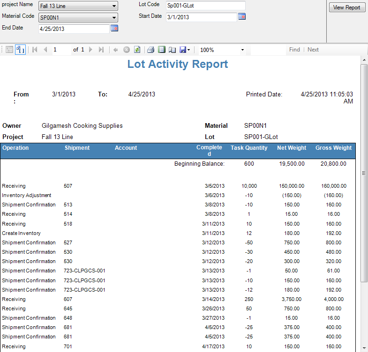Image resolution: width=368 pixels, height=352 pixels.
Task: Go to next page arrow
Action: (x=90, y=50)
